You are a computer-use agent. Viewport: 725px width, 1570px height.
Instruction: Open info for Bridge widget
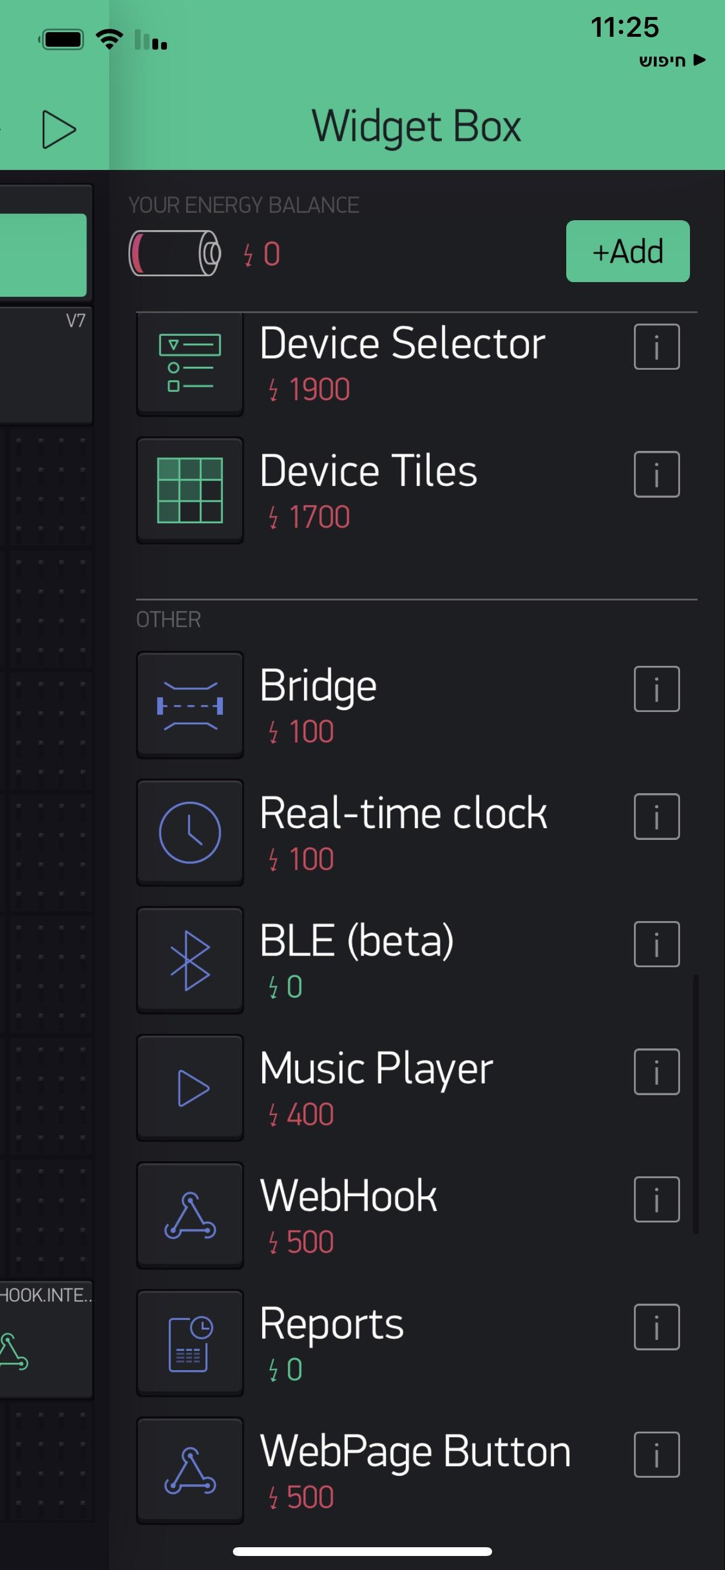656,689
